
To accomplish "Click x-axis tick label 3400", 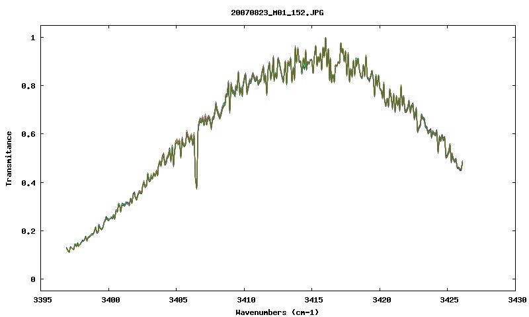I will point(110,300).
